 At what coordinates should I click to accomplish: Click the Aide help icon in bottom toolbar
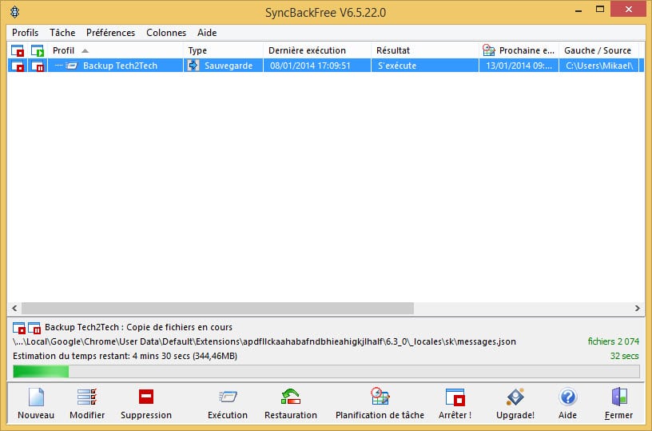tap(568, 397)
